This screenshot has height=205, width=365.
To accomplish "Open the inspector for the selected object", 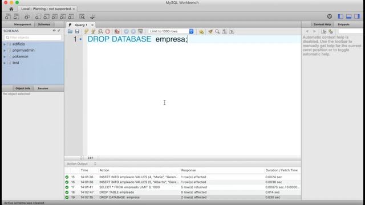I will 27,17.
